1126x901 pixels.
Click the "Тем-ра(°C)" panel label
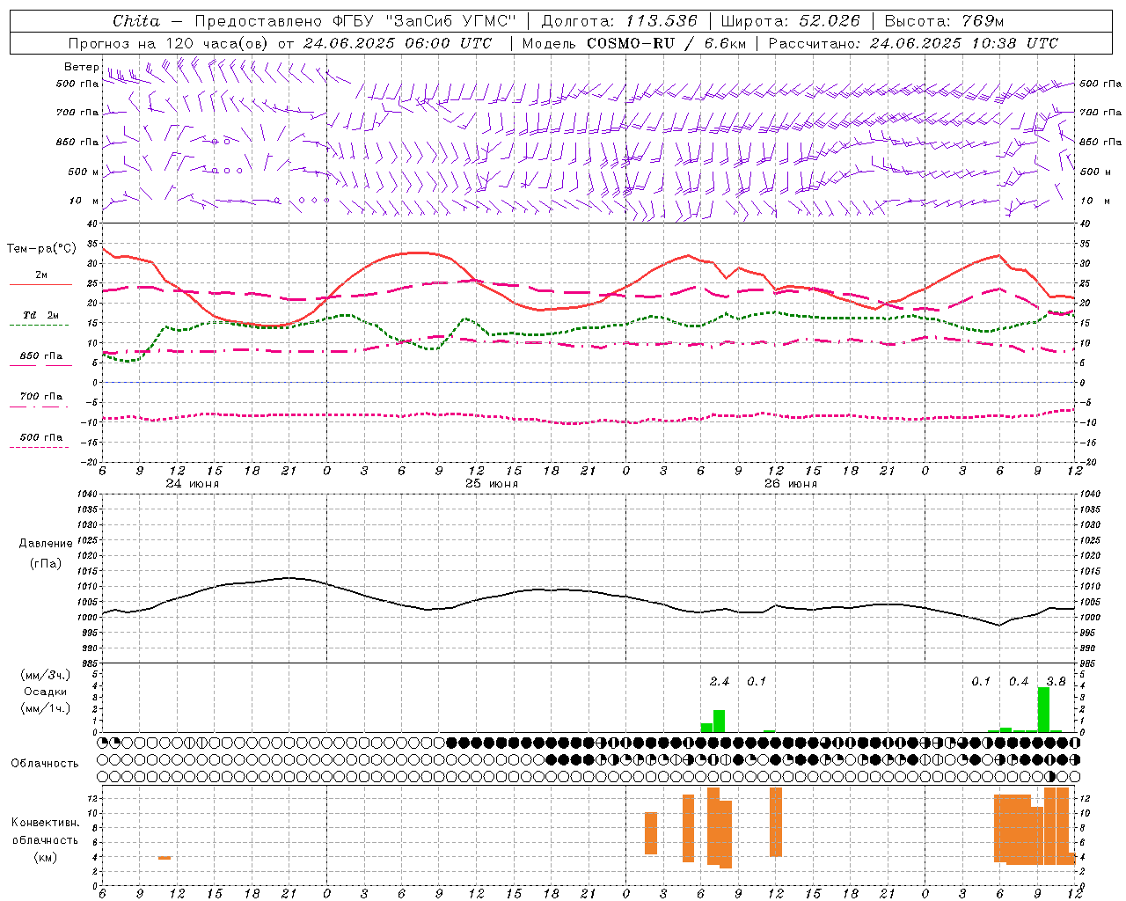pyautogui.click(x=41, y=249)
